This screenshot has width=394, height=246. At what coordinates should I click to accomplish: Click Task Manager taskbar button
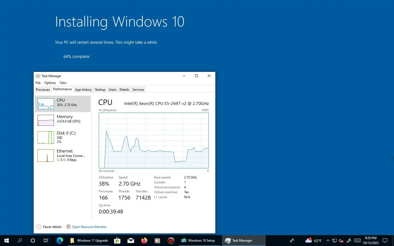pos(244,241)
